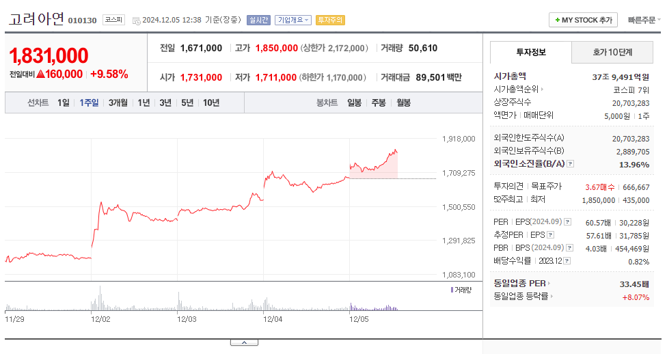Click the 거래량 legend marker
Image resolution: width=667 pixels, height=354 pixels.
(x=452, y=290)
